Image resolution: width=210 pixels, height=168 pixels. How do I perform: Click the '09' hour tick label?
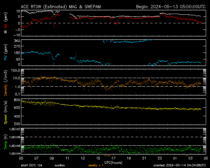pos(52,158)
